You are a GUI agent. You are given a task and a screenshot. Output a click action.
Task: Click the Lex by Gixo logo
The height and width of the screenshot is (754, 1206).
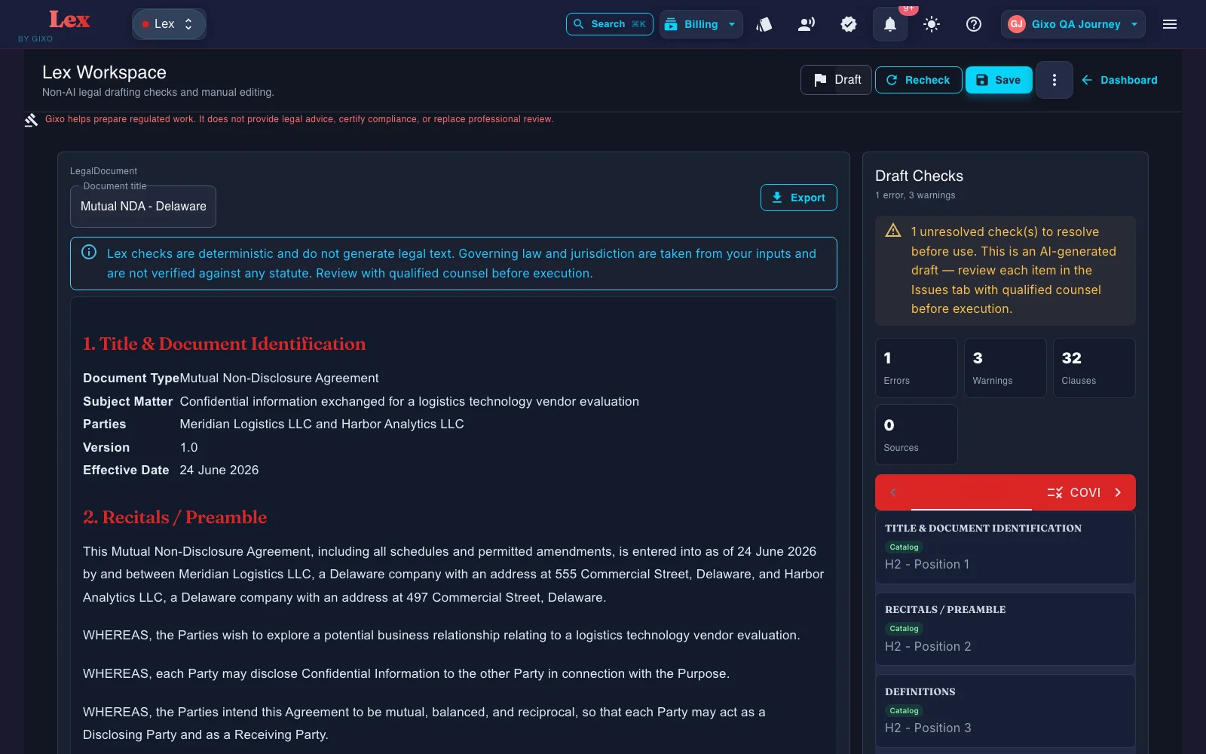click(69, 24)
